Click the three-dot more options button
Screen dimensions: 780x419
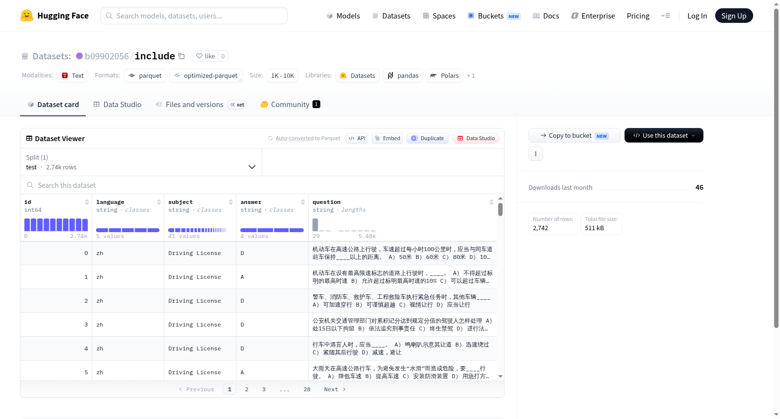[536, 154]
